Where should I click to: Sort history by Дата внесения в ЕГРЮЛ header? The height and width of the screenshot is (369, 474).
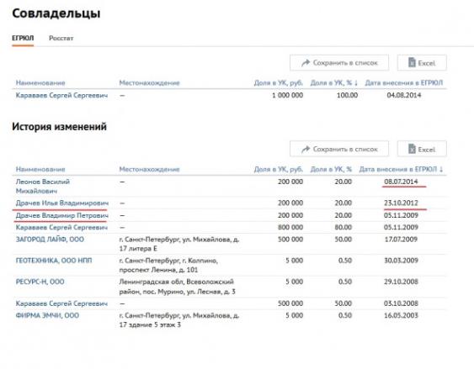click(401, 169)
